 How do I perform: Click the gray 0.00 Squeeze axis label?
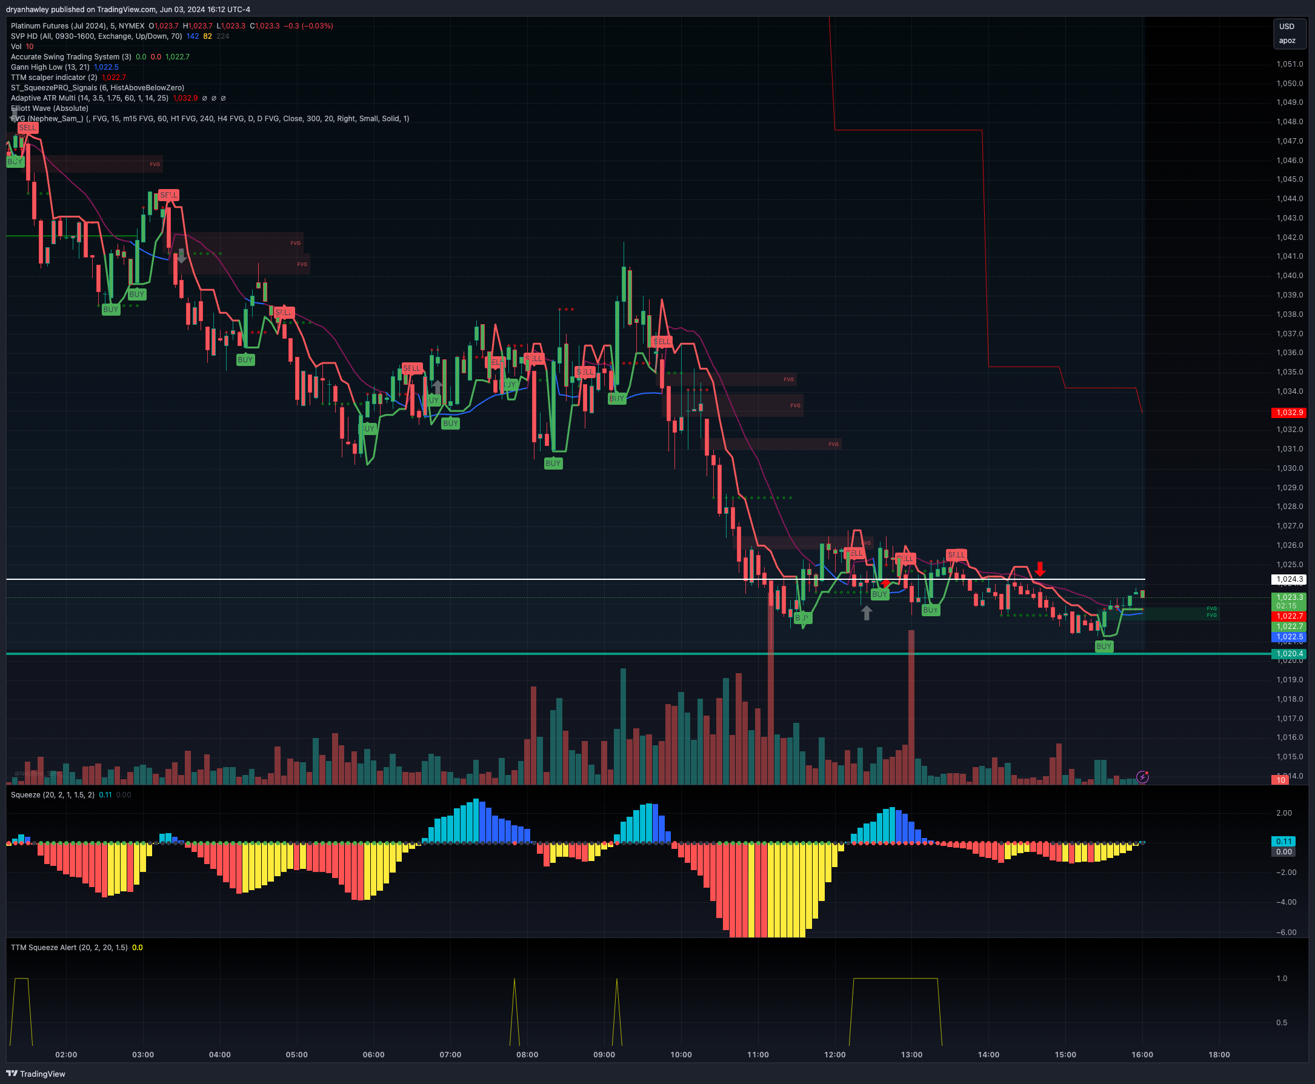point(1283,852)
